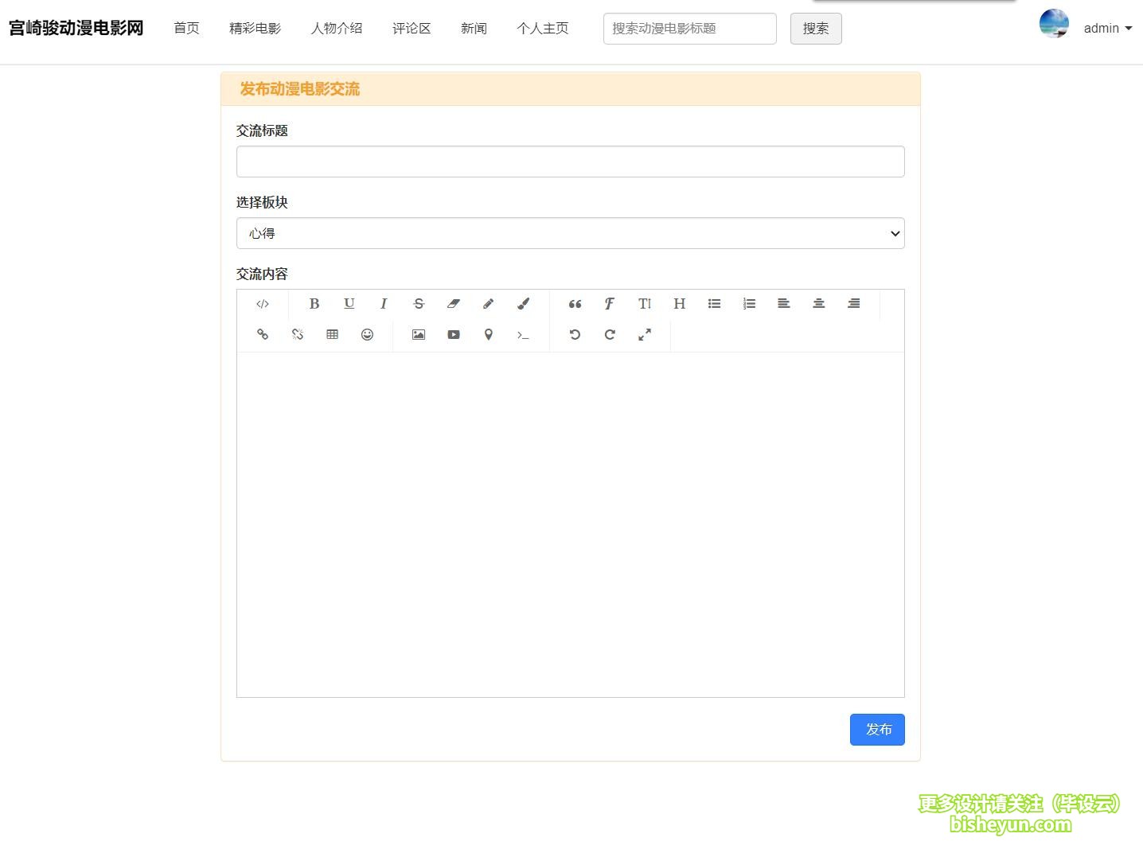Toggle fullscreen editor mode
1143x853 pixels.
coord(645,335)
